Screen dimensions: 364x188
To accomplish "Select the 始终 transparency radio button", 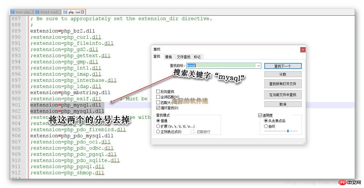I will click(x=266, y=126).
